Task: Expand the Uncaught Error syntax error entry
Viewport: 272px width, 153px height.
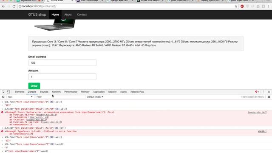Action: pyautogui.click(x=5, y=112)
